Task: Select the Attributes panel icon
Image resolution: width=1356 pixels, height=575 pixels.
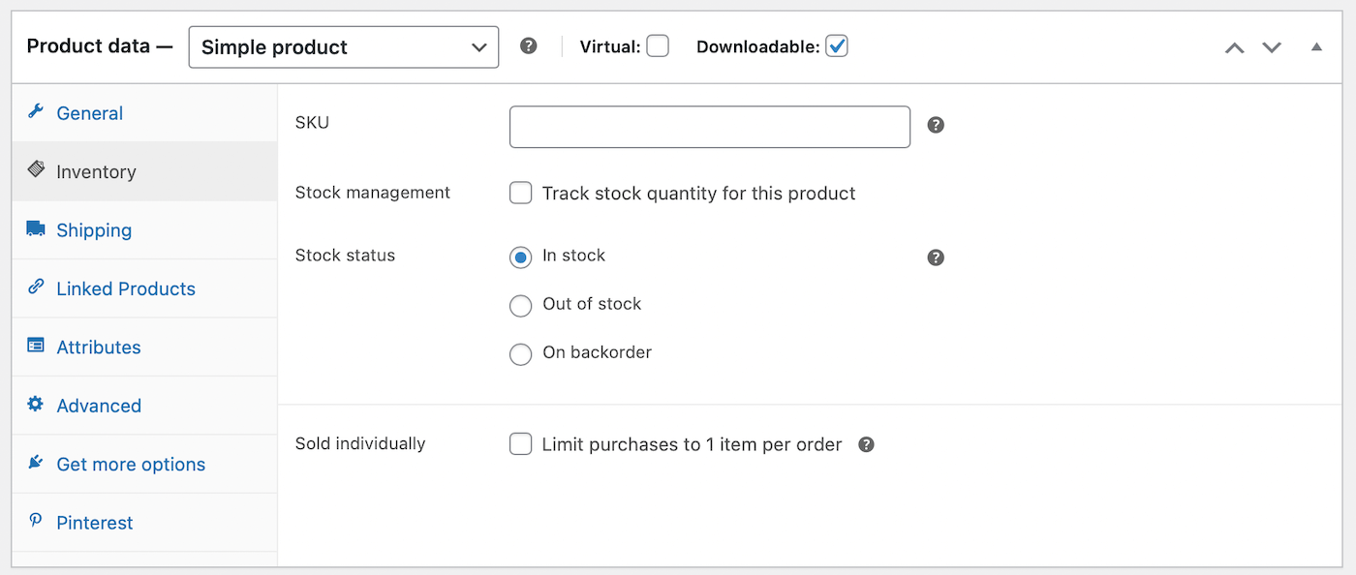Action: [x=36, y=347]
